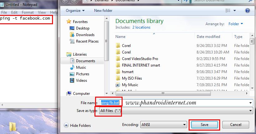The image size is (256, 134).
Task: Open the Organize dropdown menu
Action: click(x=75, y=11)
